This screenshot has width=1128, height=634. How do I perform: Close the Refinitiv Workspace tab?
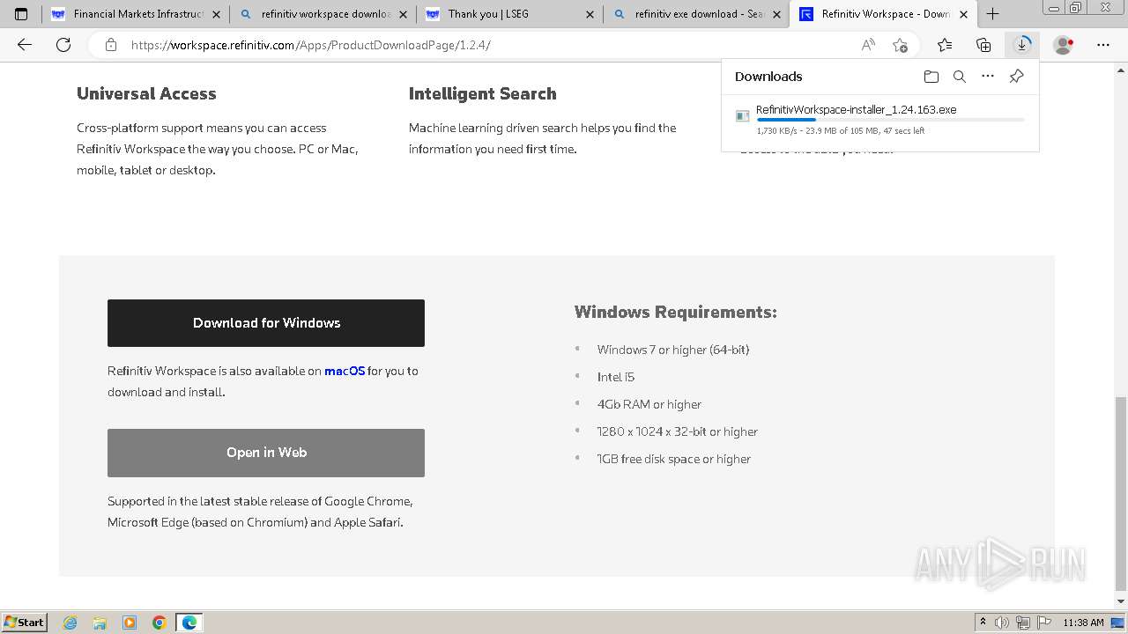coord(963,14)
